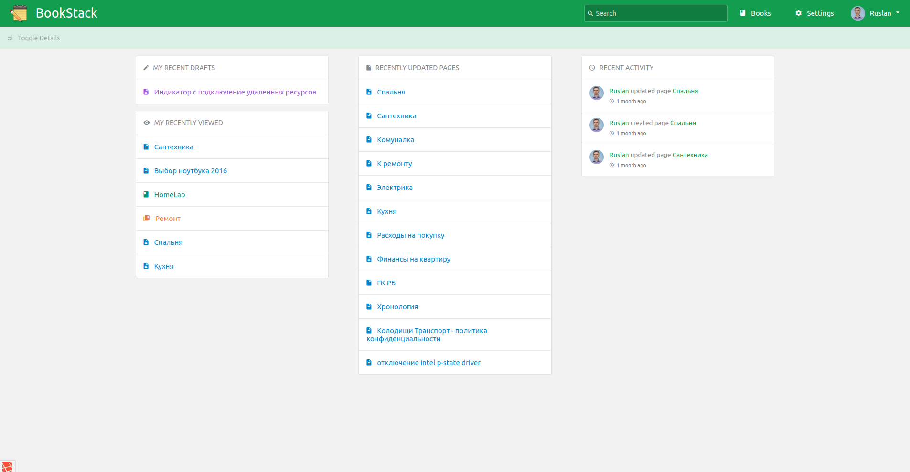The width and height of the screenshot is (910, 472).
Task: Click the orange bookshelf icon beside Ремонт
Action: (146, 219)
